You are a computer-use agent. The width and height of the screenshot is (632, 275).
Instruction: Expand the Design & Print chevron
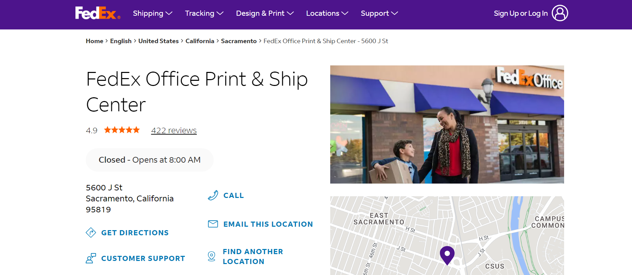pos(290,13)
